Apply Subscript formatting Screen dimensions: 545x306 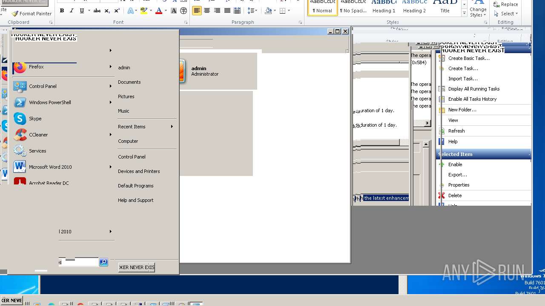point(107,11)
